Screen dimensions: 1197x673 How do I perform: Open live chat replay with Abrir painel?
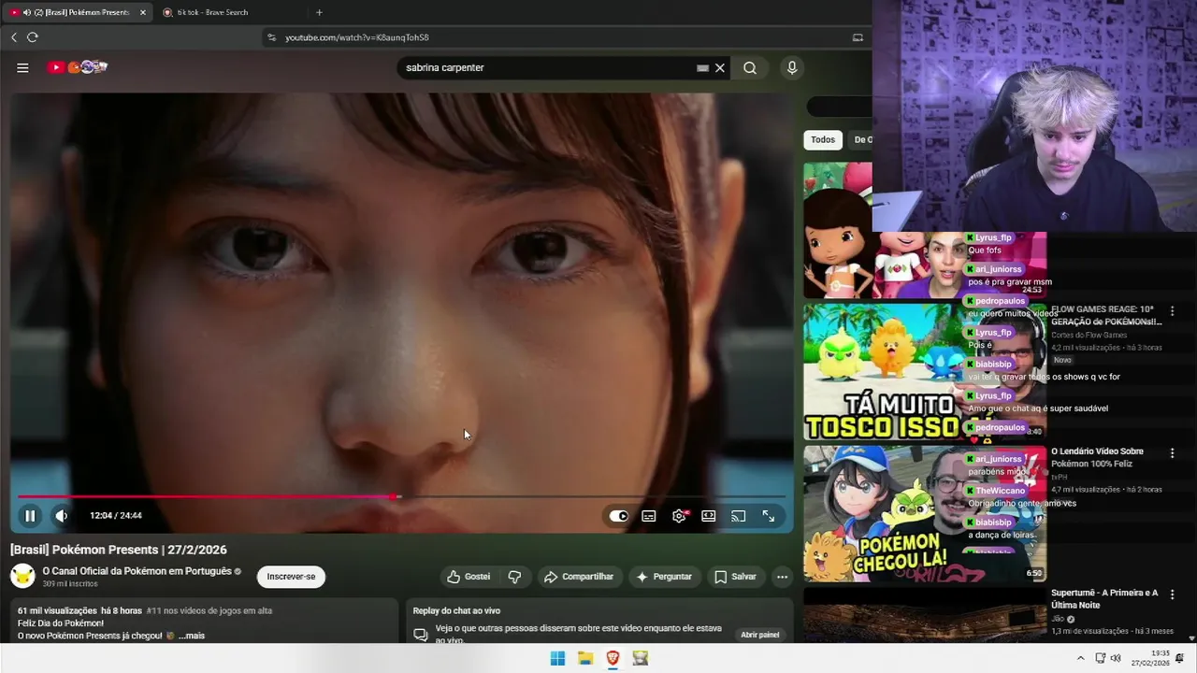point(760,635)
